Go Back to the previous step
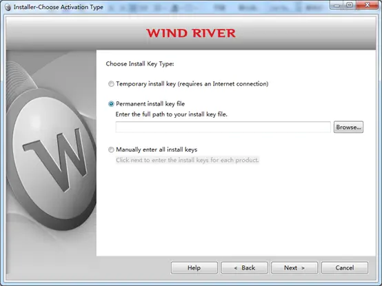The width and height of the screenshot is (382, 286). [244, 268]
